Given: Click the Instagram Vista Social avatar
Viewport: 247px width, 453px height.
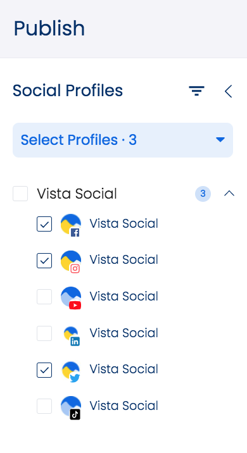Looking at the screenshot, I should pos(71,261).
